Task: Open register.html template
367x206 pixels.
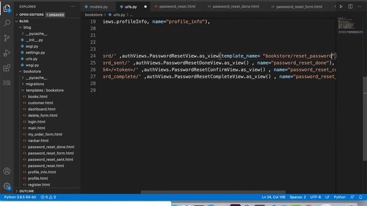Action: [x=39, y=185]
